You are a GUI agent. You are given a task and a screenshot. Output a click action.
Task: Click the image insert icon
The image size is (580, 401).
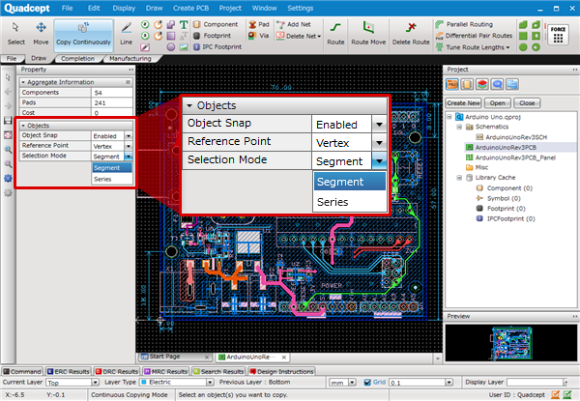click(x=184, y=47)
